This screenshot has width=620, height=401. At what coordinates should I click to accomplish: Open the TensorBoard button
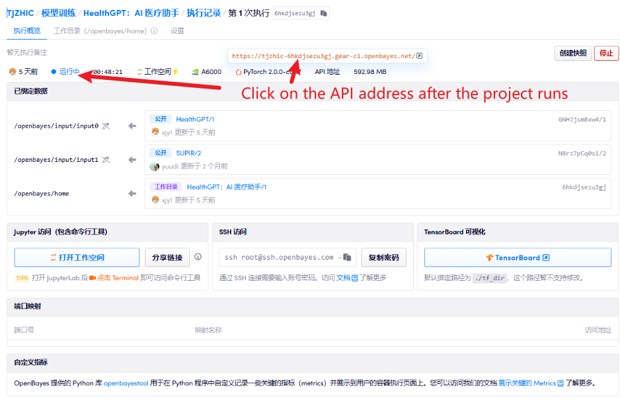click(x=518, y=258)
